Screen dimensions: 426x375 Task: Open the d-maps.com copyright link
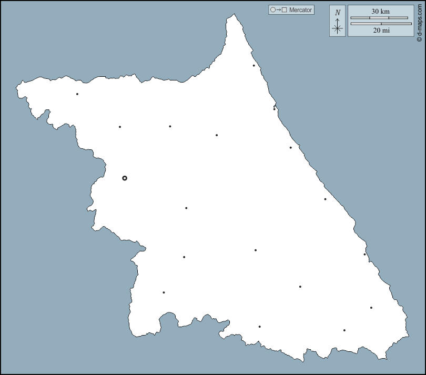click(419, 21)
